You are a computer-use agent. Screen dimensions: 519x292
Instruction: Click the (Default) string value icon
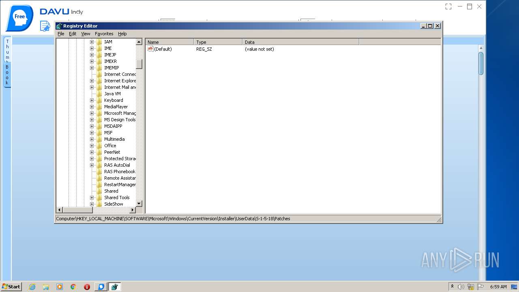pos(150,49)
